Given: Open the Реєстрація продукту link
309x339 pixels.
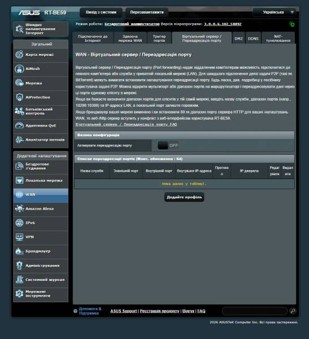Looking at the screenshot, I should click(x=159, y=311).
